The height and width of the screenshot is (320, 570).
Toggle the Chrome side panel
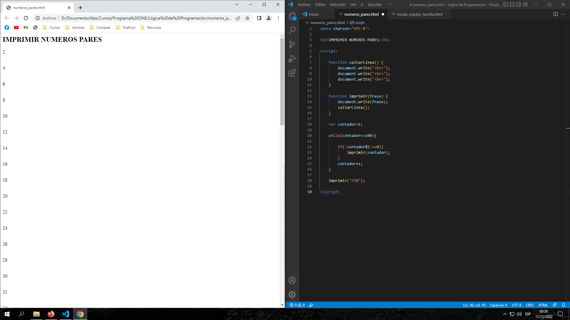tap(259, 18)
